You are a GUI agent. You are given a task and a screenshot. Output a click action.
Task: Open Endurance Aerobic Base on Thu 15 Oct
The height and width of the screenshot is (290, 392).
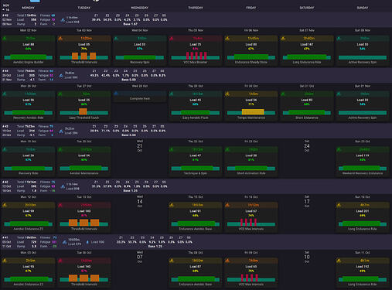point(196,217)
